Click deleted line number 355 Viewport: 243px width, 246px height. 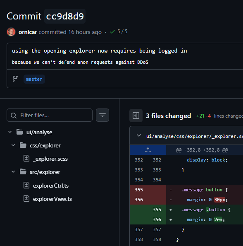point(139,190)
